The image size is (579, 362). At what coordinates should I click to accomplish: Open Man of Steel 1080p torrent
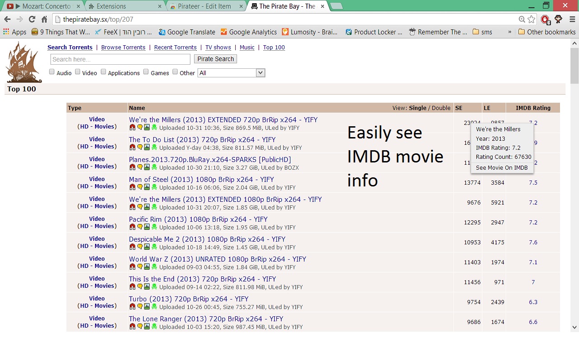(201, 180)
